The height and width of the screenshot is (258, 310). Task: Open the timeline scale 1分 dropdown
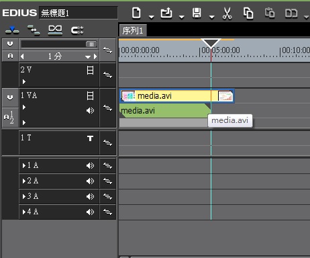(x=88, y=57)
